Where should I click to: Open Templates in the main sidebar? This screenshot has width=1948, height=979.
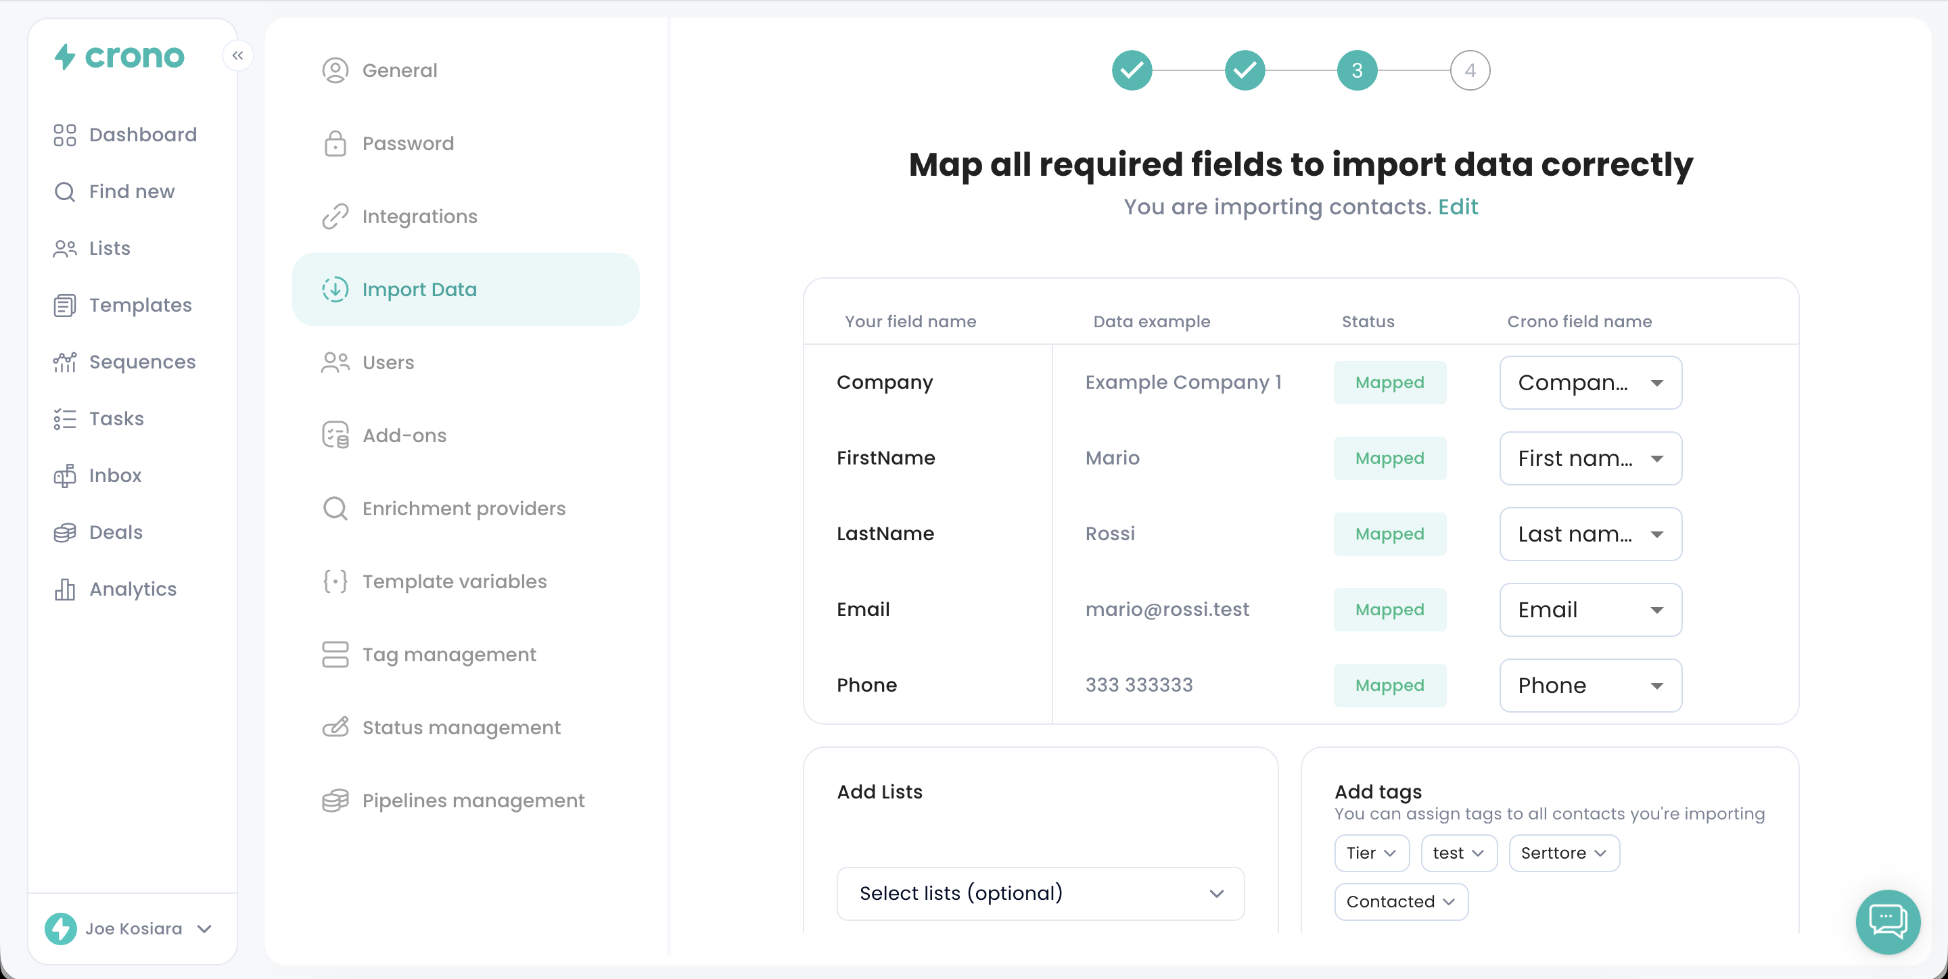click(x=140, y=305)
